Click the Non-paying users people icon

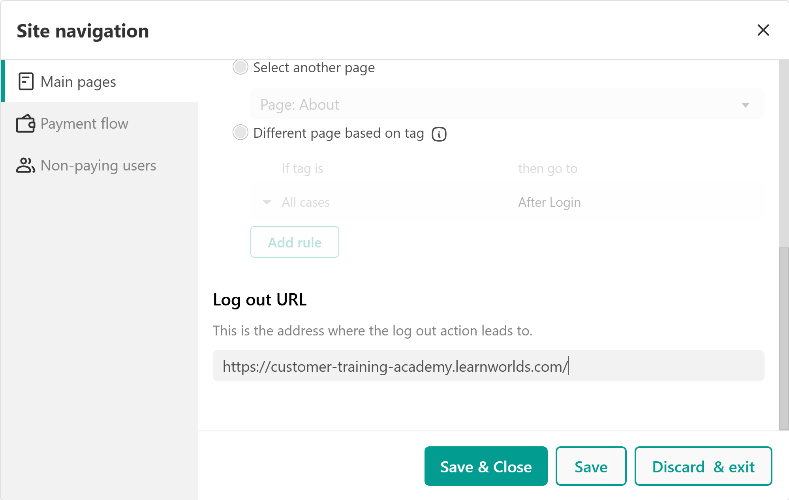click(26, 165)
